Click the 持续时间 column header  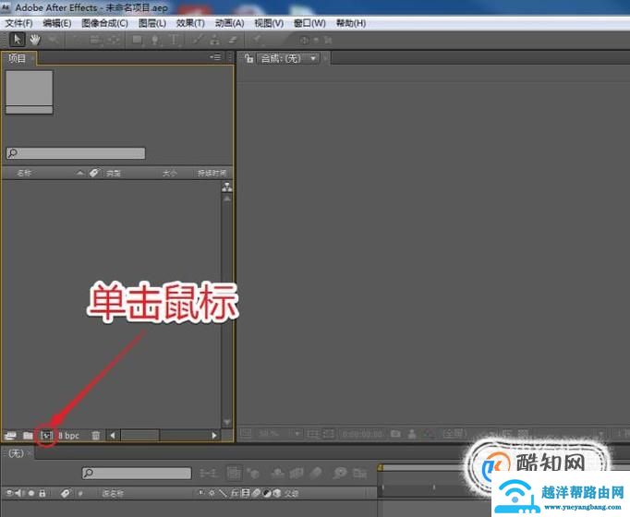[212, 173]
